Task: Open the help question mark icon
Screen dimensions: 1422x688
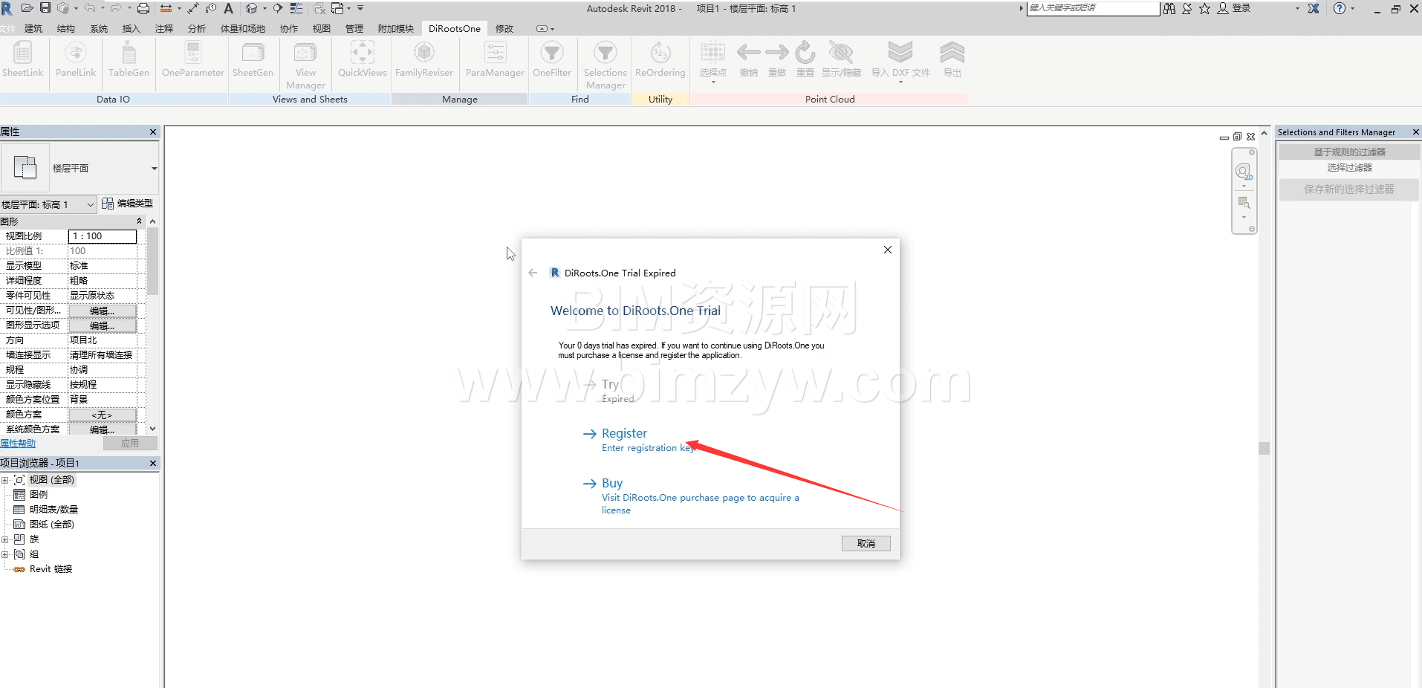Action: pos(1340,8)
